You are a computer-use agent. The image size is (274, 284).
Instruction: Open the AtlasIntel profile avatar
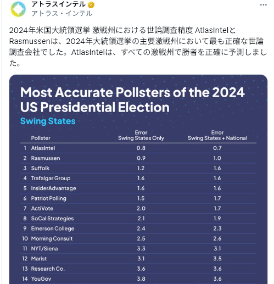(18, 9)
